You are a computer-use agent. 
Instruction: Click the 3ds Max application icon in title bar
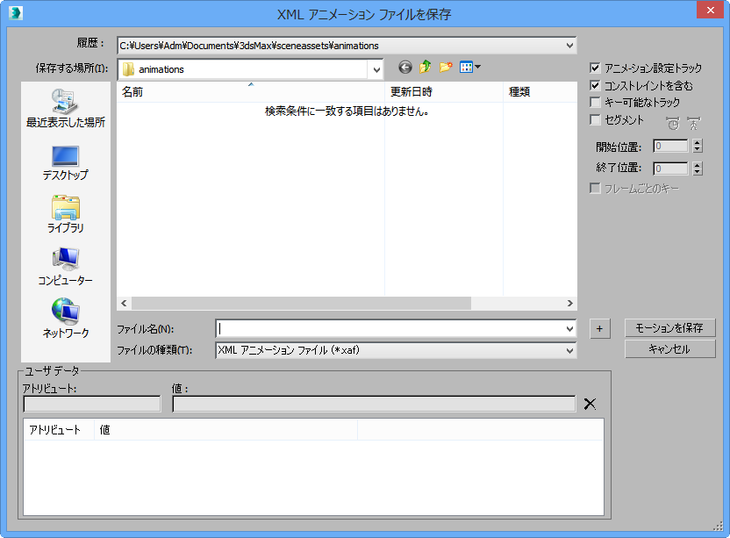click(x=16, y=12)
